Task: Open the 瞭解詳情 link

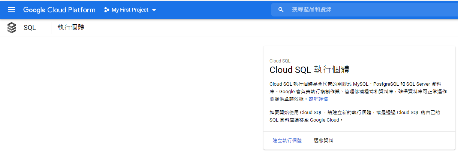Action: [318, 99]
